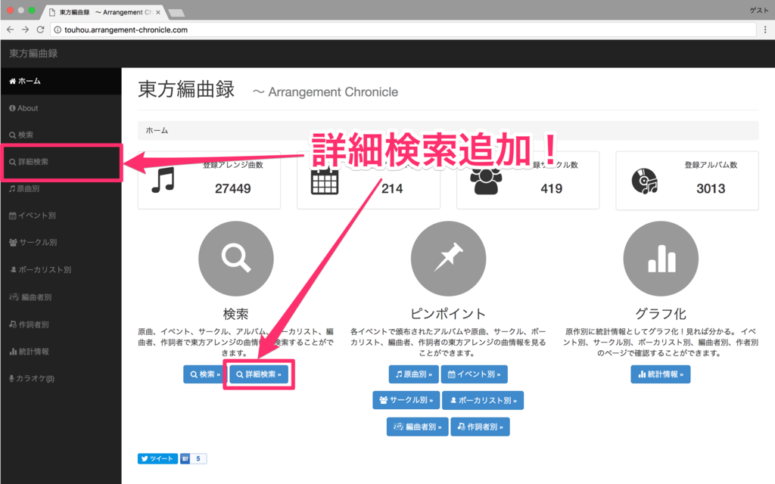
Task: Click the blue イベント別 » button
Action: point(474,374)
